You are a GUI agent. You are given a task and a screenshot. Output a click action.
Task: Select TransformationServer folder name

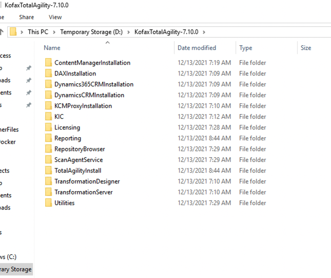83,192
